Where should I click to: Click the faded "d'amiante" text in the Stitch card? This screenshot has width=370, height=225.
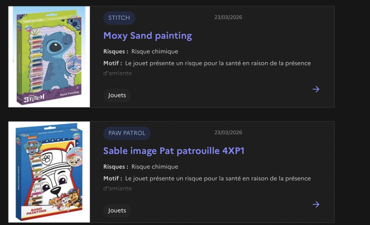tap(117, 73)
